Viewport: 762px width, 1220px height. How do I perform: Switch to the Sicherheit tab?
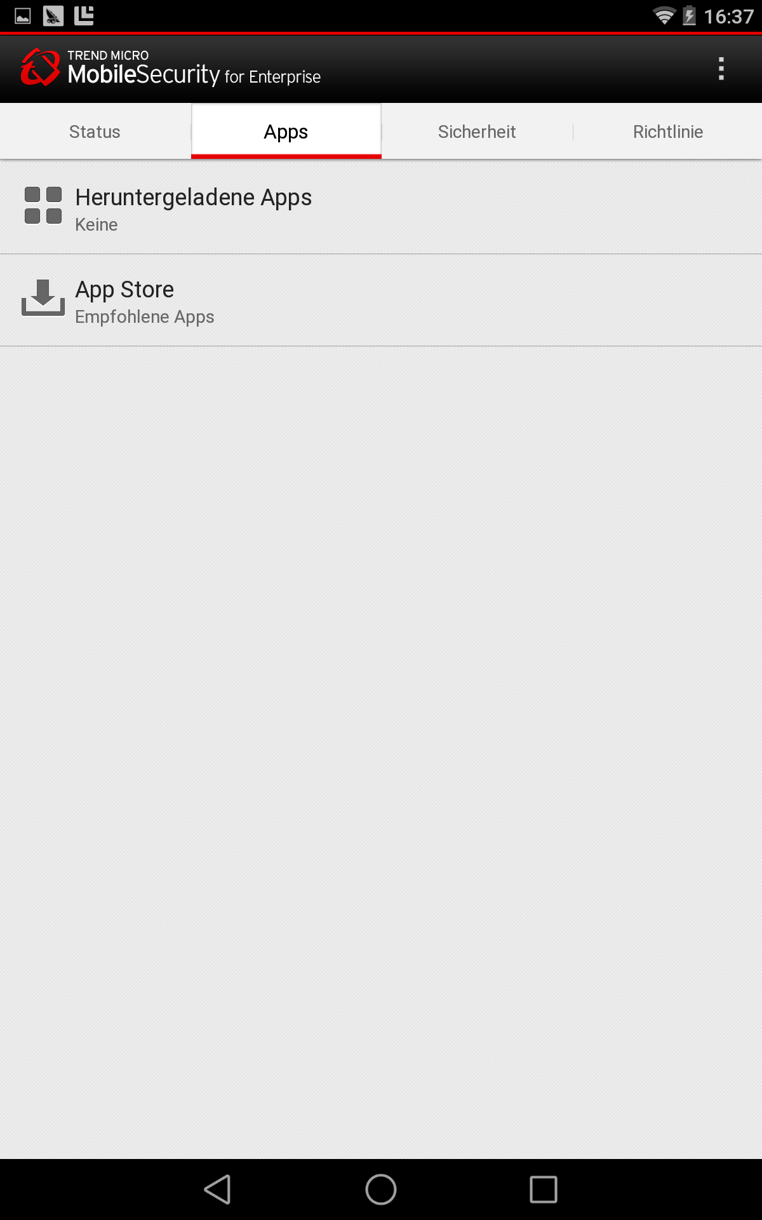[477, 132]
